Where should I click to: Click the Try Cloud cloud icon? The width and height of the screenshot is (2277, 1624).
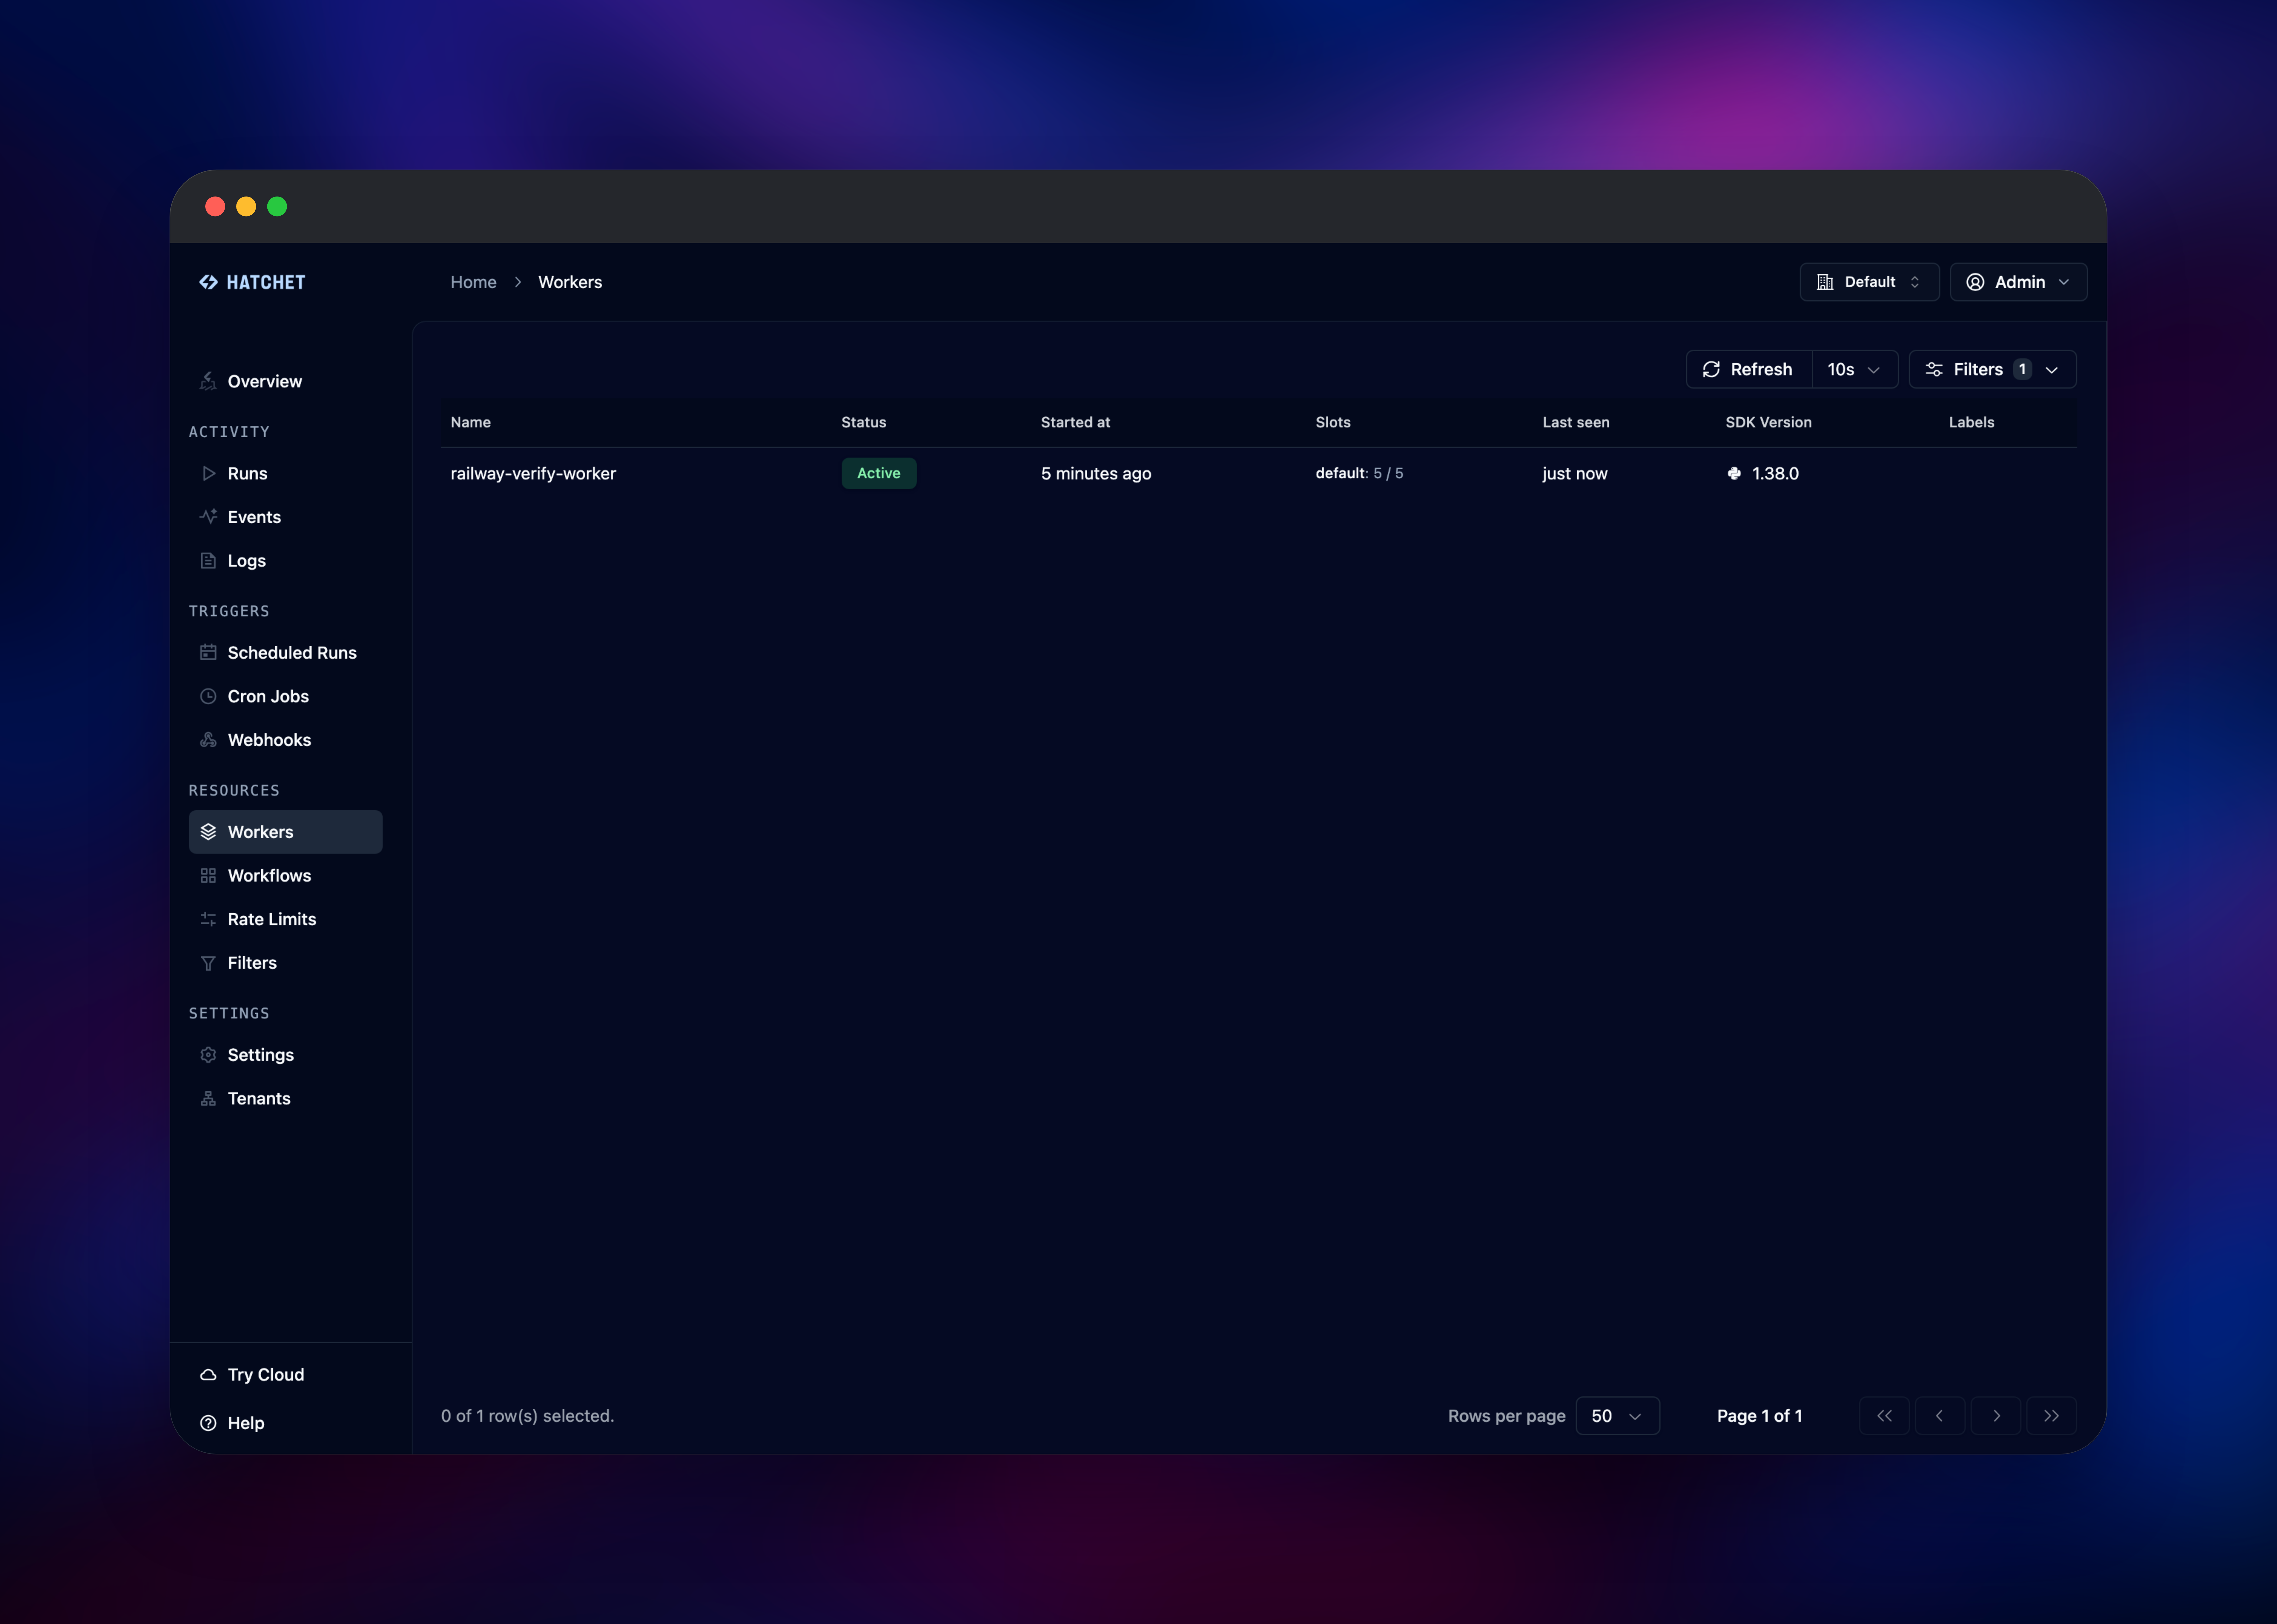point(208,1375)
